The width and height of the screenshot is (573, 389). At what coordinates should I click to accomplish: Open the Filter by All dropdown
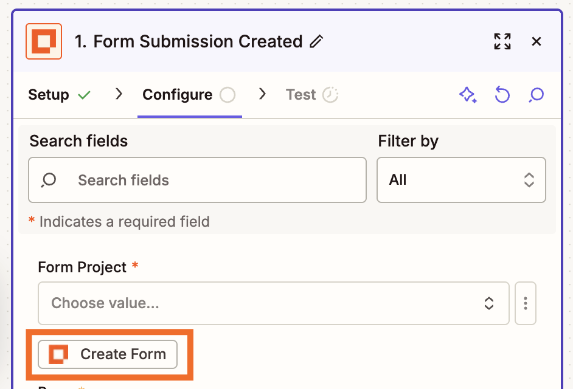point(461,180)
